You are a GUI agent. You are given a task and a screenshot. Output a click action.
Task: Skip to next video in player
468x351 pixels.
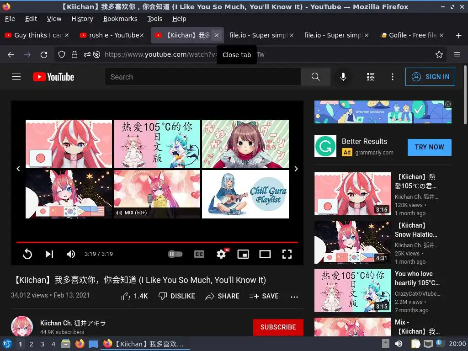click(49, 254)
